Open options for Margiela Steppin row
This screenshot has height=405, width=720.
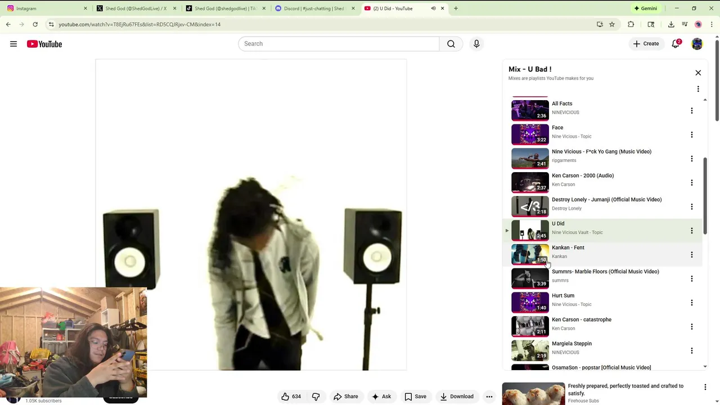click(692, 350)
